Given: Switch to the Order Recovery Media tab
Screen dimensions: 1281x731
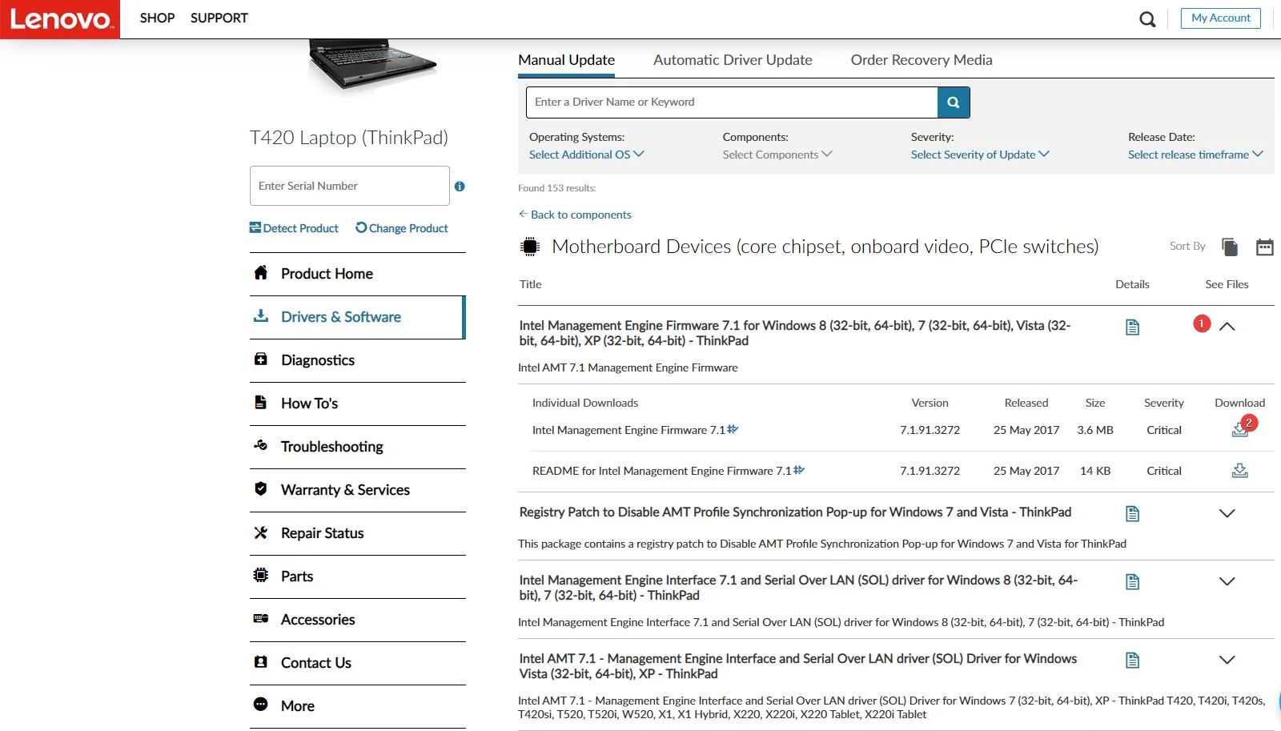Looking at the screenshot, I should pos(922,60).
